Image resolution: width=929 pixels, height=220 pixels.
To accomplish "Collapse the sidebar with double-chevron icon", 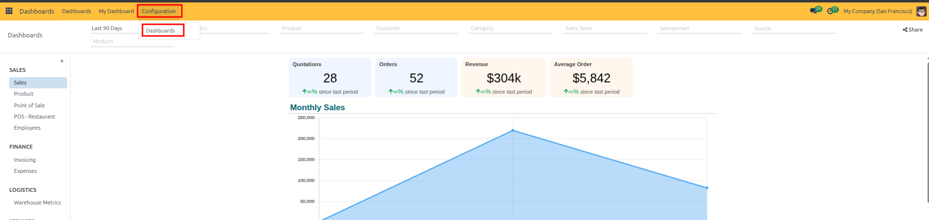I will pos(62,61).
